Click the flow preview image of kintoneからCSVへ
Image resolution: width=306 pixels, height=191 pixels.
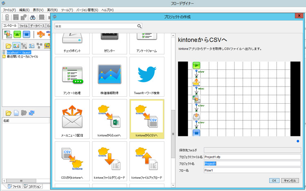click(x=239, y=99)
